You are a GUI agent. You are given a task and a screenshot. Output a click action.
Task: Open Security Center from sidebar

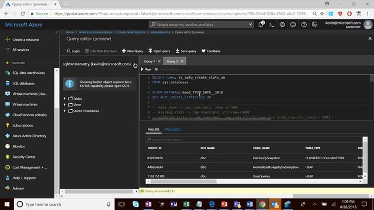pyautogui.click(x=20, y=157)
